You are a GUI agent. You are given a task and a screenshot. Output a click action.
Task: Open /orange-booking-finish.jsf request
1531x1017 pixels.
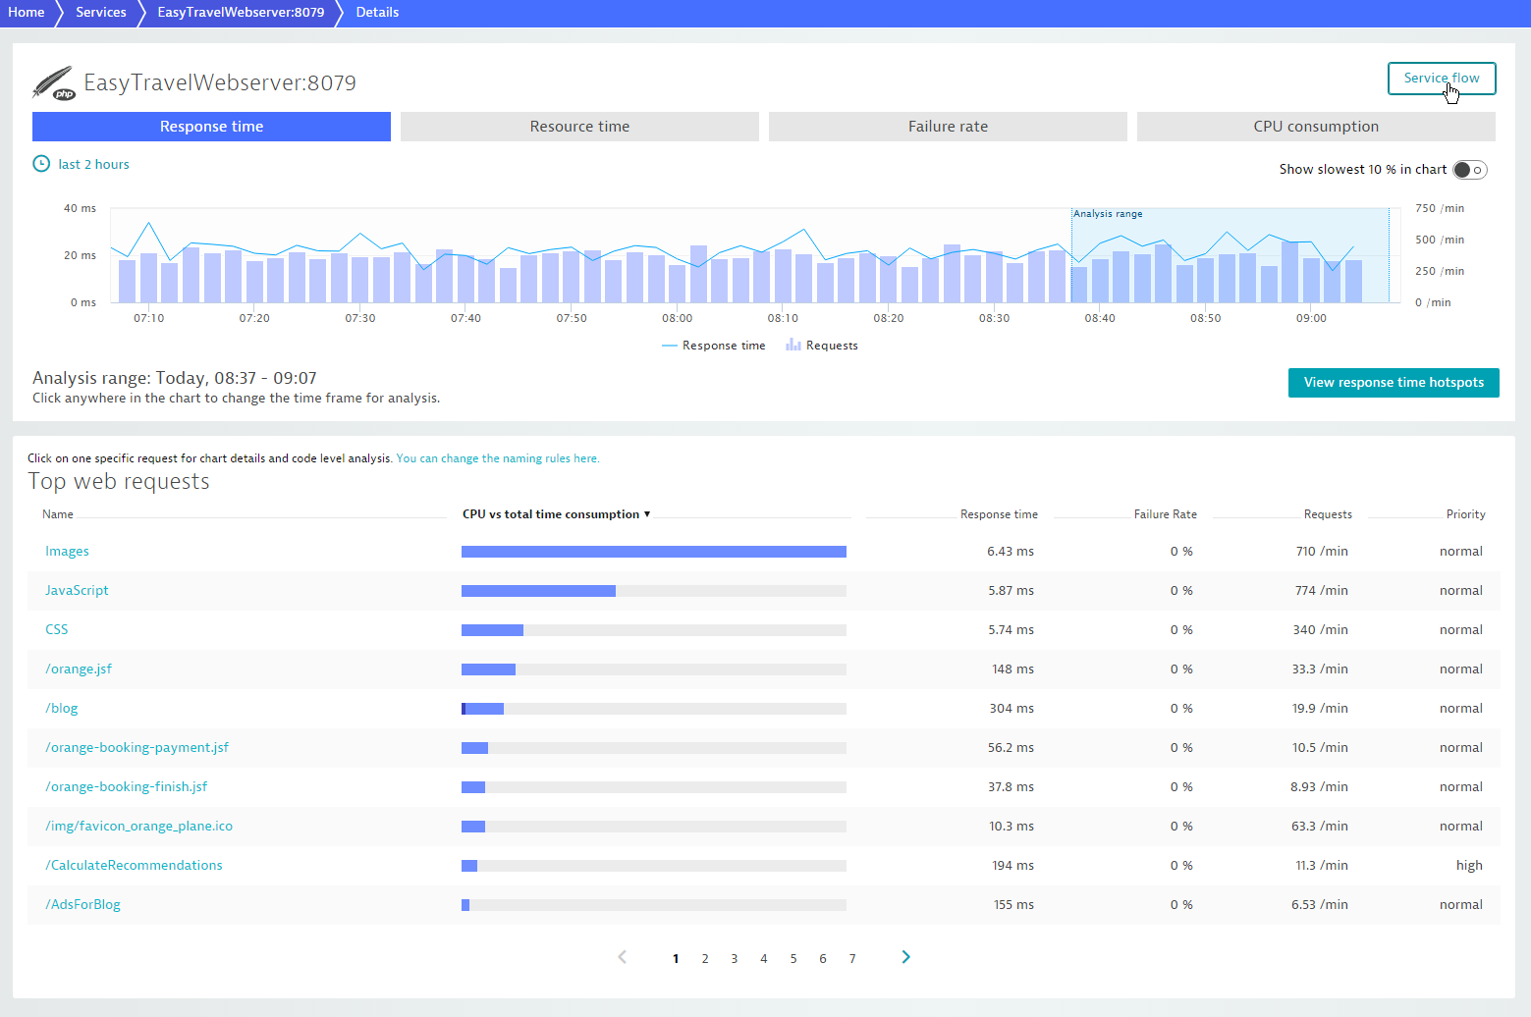pos(126,787)
